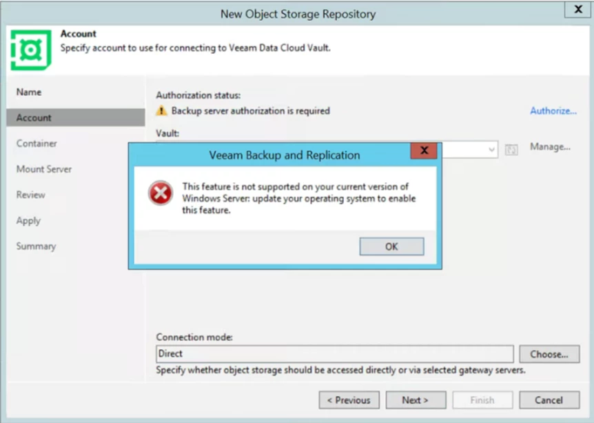Click the gateway servers hint text under Direct
Image resolution: width=594 pixels, height=423 pixels.
(340, 370)
